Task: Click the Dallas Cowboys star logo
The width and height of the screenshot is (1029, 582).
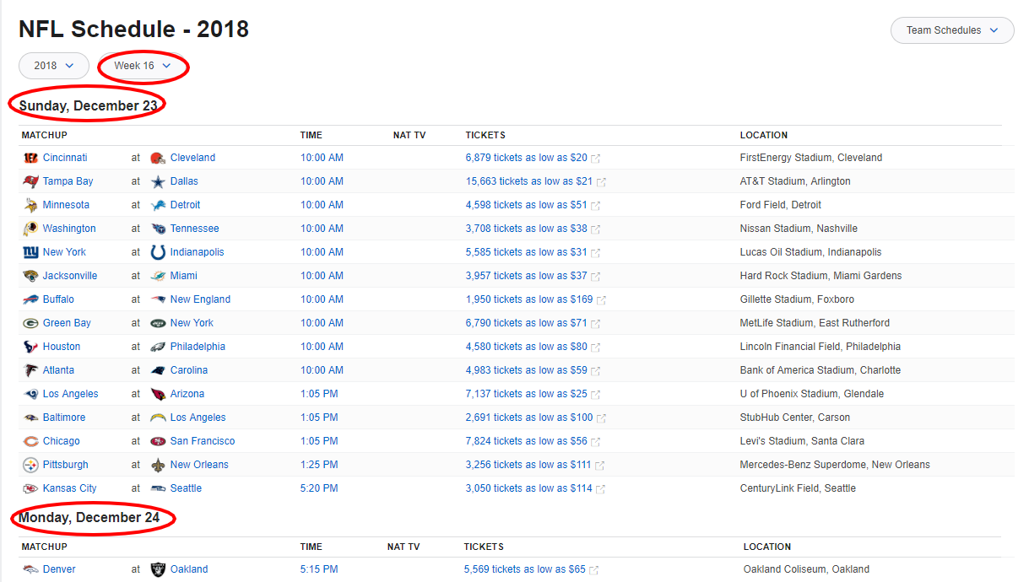Action: click(158, 181)
